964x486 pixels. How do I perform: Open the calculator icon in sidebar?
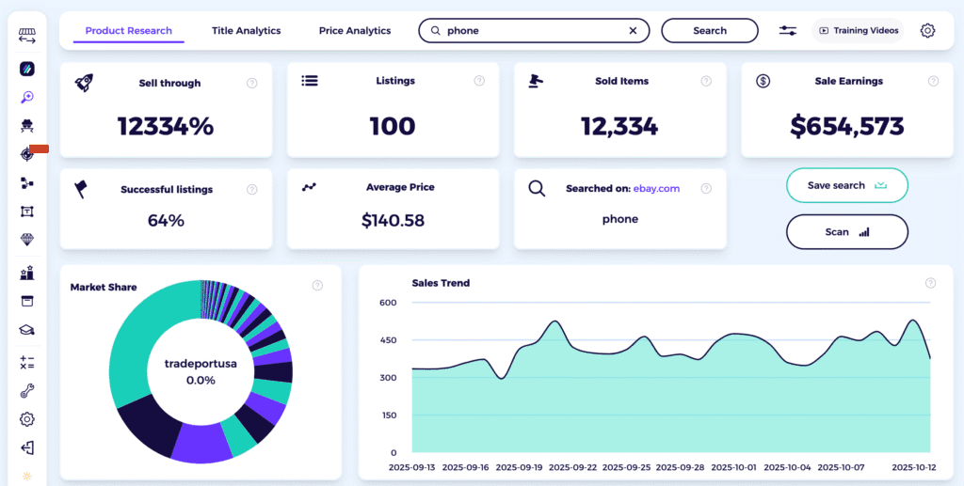tap(27, 362)
